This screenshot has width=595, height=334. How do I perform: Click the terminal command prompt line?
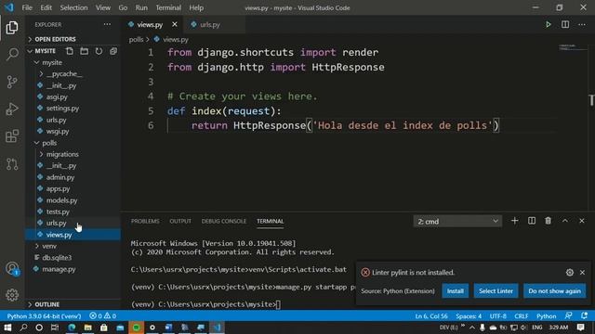[x=205, y=304]
